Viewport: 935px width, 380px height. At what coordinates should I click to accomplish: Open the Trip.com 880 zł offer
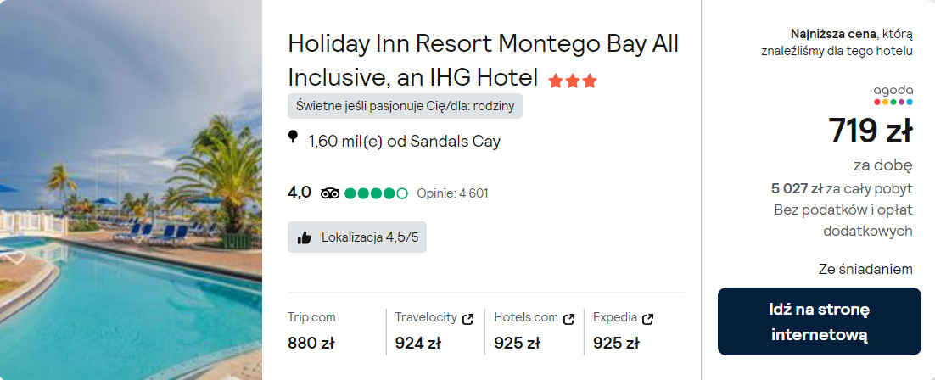311,343
